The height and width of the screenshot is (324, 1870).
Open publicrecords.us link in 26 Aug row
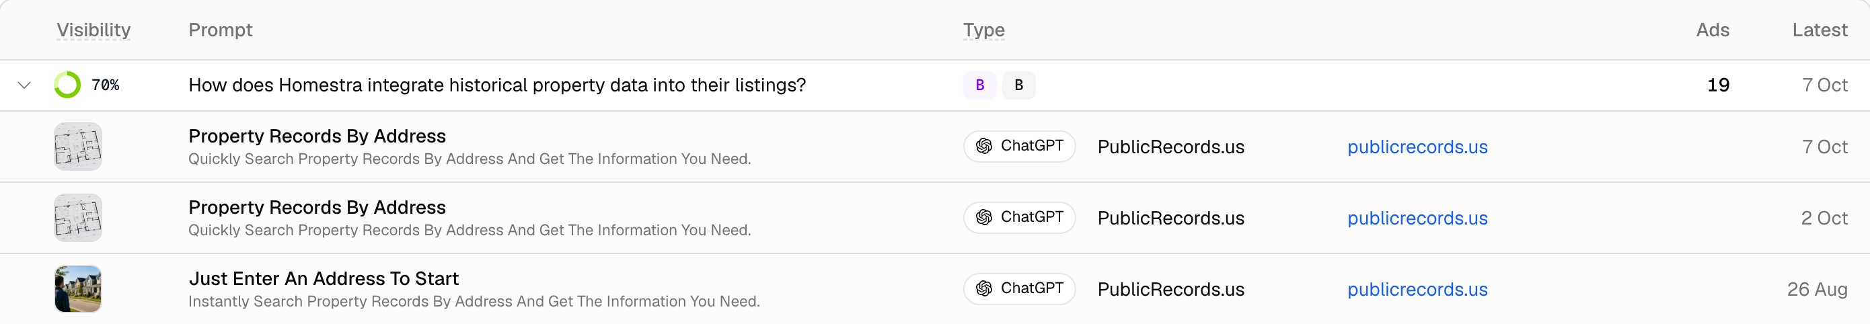[x=1417, y=289]
